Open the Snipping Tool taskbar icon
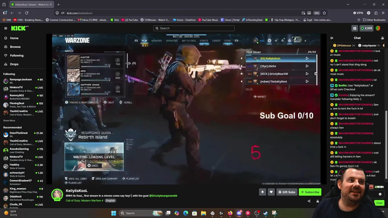The image size is (388, 218). pos(274,213)
